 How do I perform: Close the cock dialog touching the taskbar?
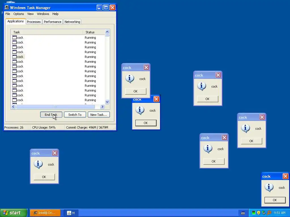pyautogui.click(x=285, y=176)
